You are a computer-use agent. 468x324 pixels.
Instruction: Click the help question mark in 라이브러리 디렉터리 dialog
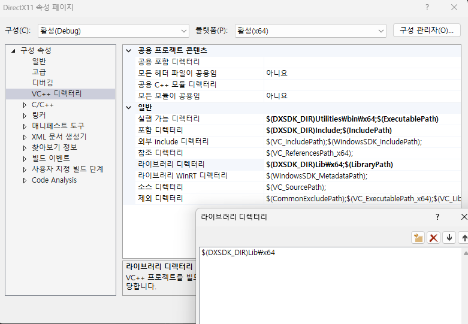[437, 217]
